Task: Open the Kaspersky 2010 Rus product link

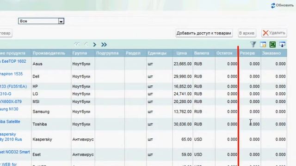Action: click(x=11, y=137)
